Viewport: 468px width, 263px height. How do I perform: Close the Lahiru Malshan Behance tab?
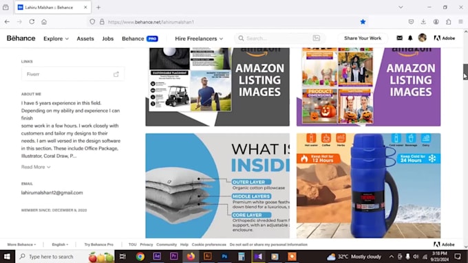85,8
